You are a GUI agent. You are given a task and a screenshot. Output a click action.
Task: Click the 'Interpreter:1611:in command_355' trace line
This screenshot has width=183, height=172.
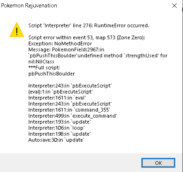tap(69, 110)
